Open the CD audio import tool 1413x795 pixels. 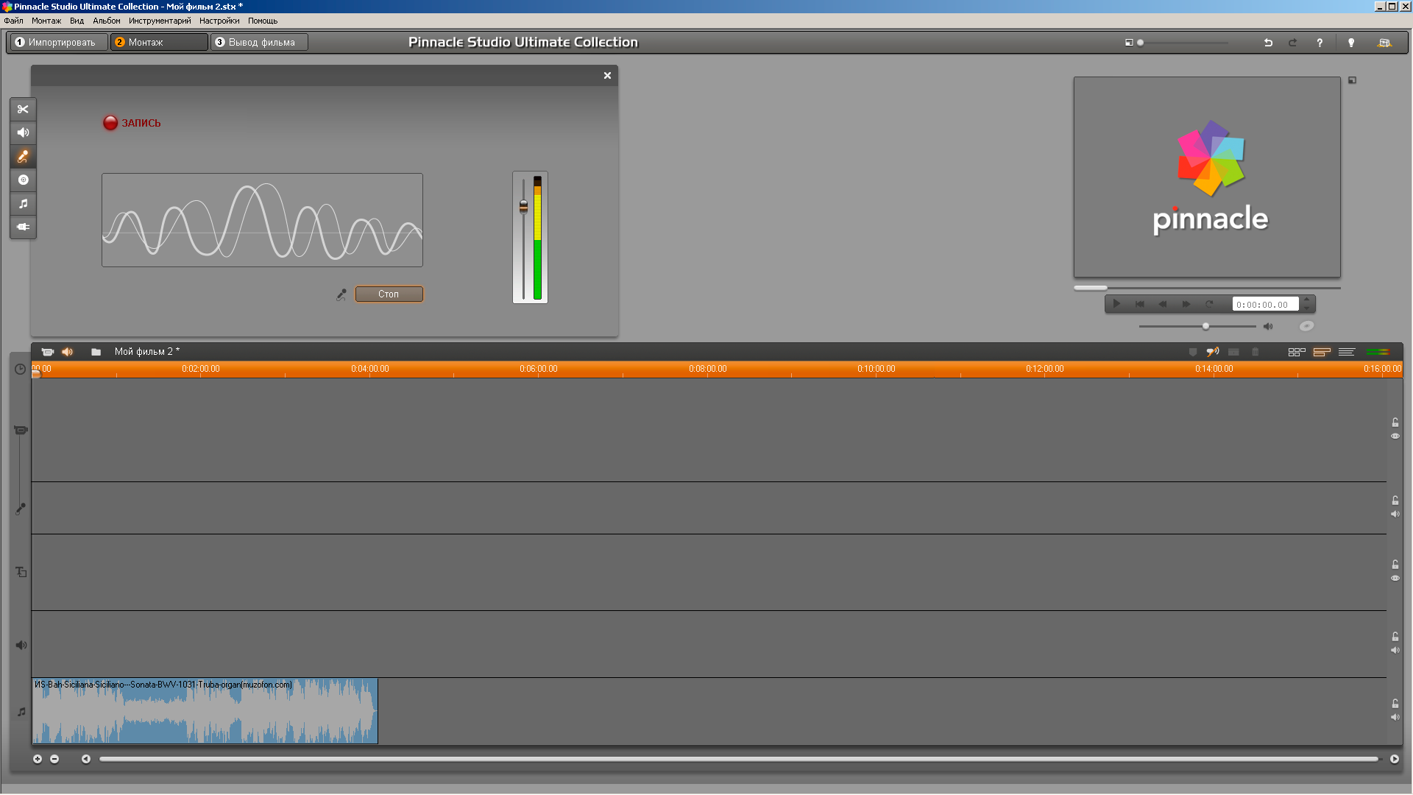click(x=23, y=180)
